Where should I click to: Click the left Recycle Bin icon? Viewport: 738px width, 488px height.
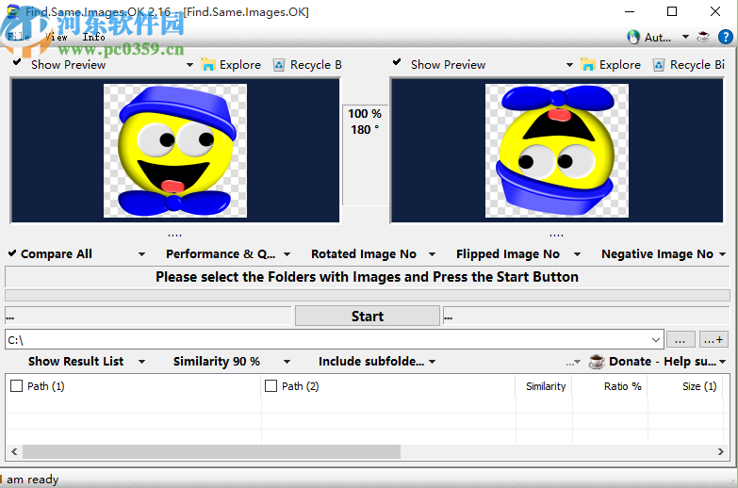pos(279,65)
